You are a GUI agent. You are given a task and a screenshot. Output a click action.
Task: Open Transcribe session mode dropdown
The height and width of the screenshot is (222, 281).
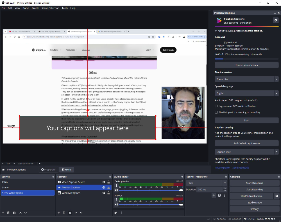247,79
